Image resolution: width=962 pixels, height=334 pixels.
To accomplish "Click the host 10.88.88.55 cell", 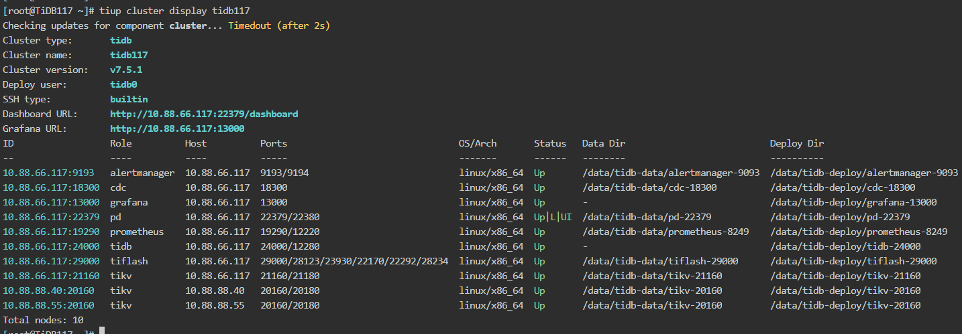I will 215,305.
